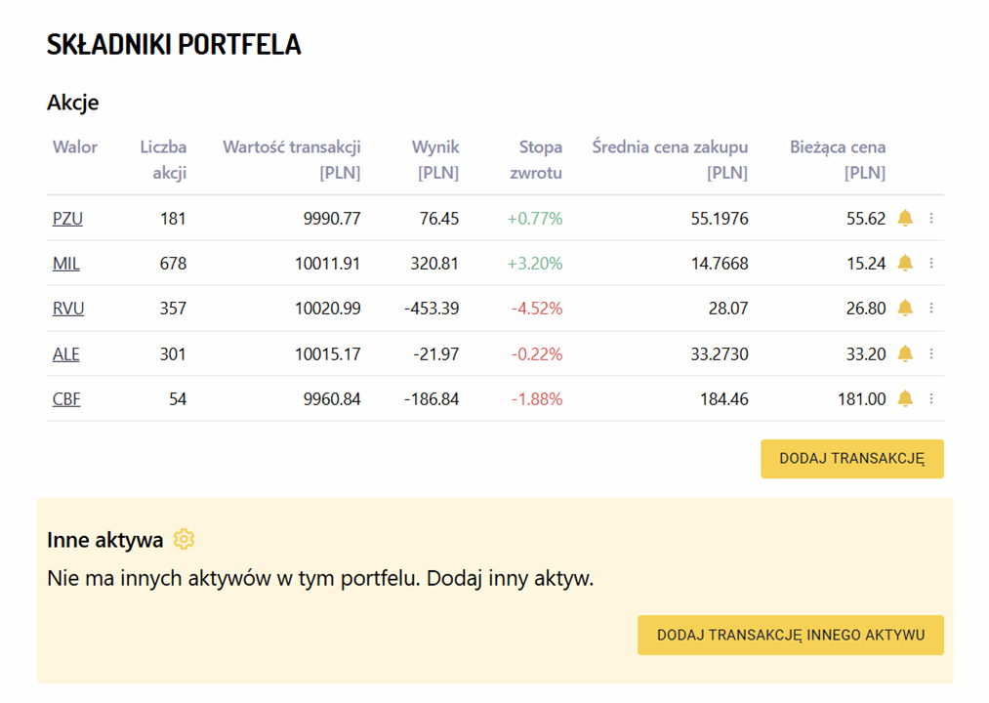Screen dimensions: 989x703
Task: Expand options menu for RVU row
Action: coord(931,309)
